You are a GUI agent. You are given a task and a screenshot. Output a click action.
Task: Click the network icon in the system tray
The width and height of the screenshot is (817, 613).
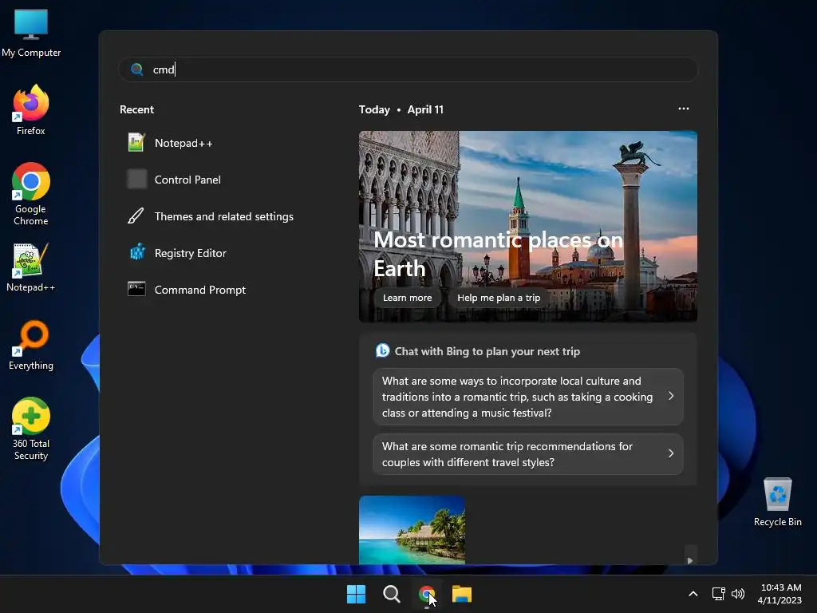click(719, 594)
